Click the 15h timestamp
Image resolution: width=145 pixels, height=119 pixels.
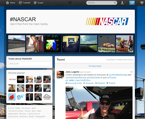click(131, 72)
